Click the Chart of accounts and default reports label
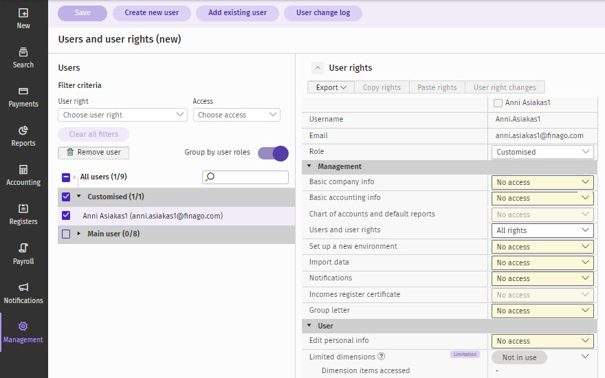Viewport: 605px width, 378px height. [x=372, y=214]
